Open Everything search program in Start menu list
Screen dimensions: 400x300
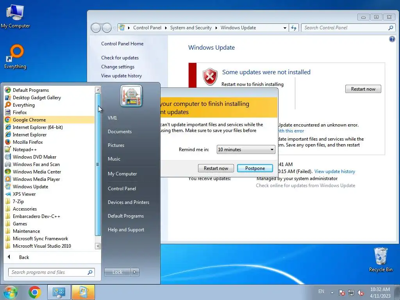click(20, 105)
